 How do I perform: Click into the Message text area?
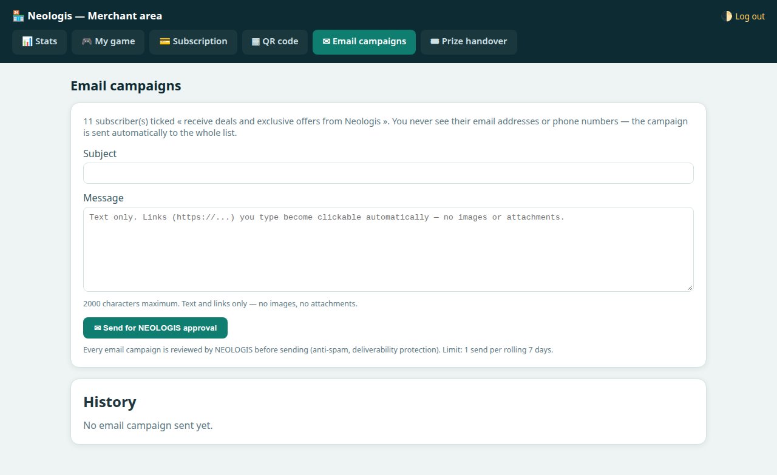point(388,249)
